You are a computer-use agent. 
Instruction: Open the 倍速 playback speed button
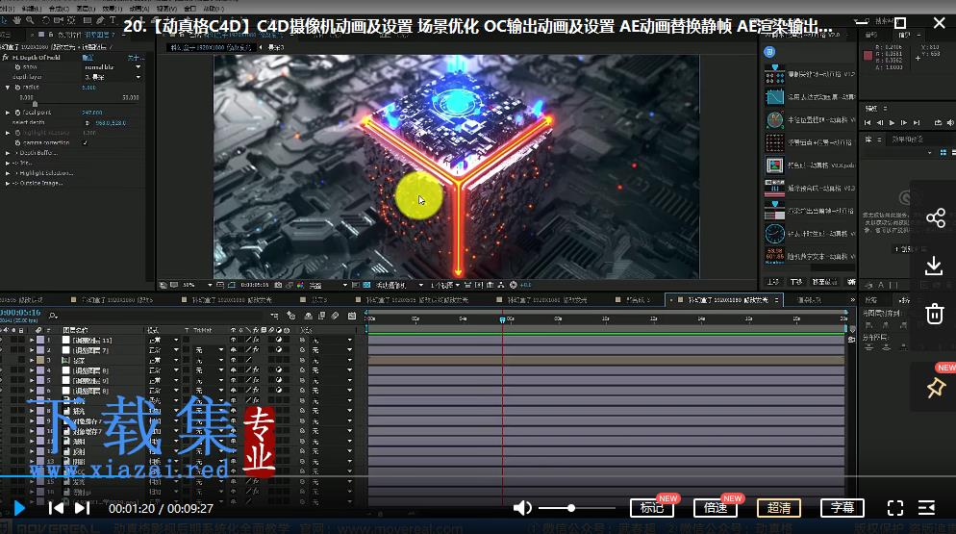(716, 508)
